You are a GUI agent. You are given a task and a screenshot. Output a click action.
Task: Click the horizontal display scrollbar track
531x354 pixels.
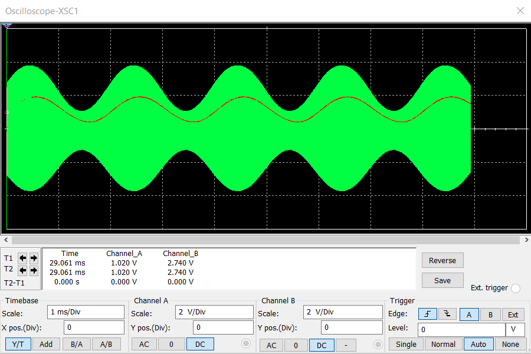pyautogui.click(x=265, y=240)
